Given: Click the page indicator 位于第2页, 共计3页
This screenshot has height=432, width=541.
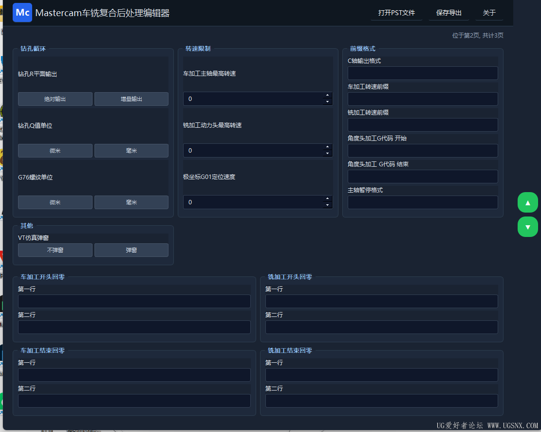Looking at the screenshot, I should coord(478,35).
